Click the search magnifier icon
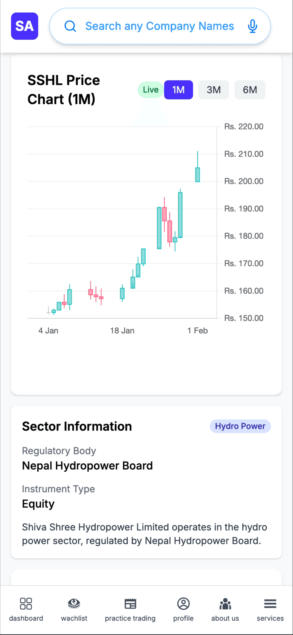The image size is (293, 635). point(70,26)
